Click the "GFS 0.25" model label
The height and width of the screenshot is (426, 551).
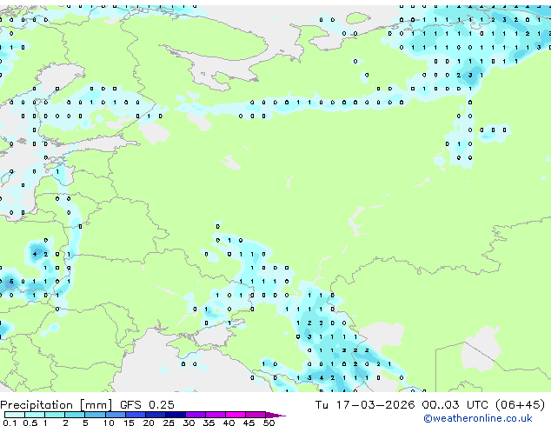click(147, 405)
